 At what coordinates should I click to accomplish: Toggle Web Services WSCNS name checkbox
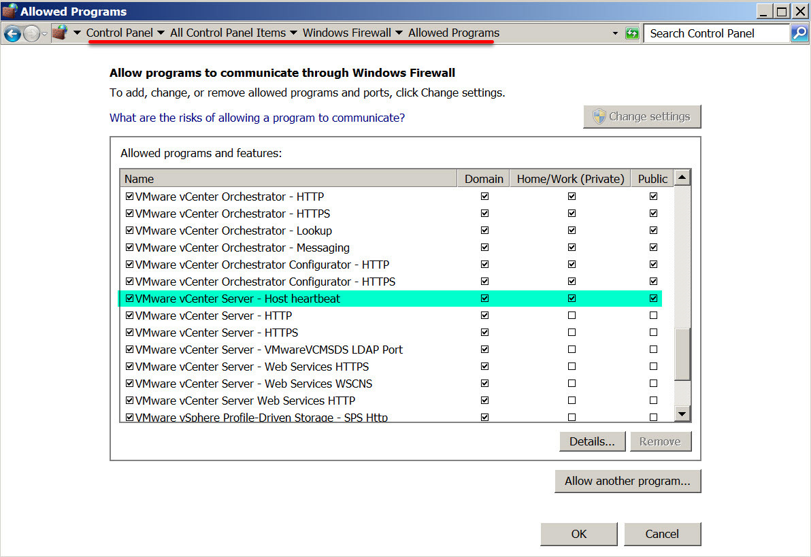pyautogui.click(x=129, y=383)
